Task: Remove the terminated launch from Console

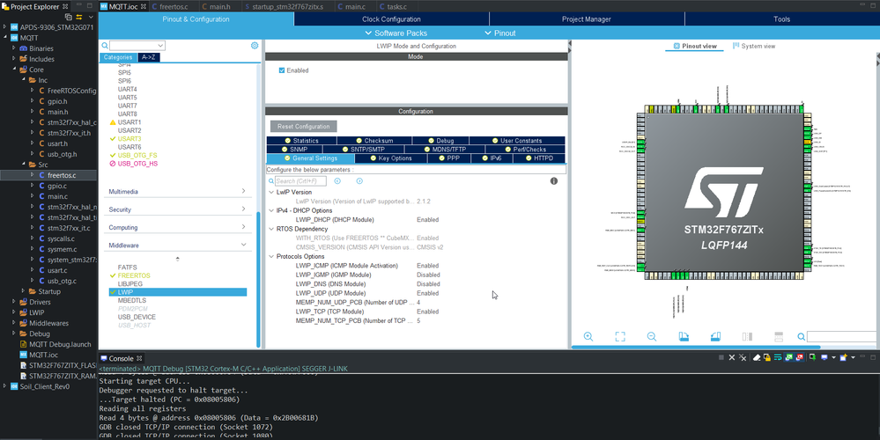Action: coord(732,357)
